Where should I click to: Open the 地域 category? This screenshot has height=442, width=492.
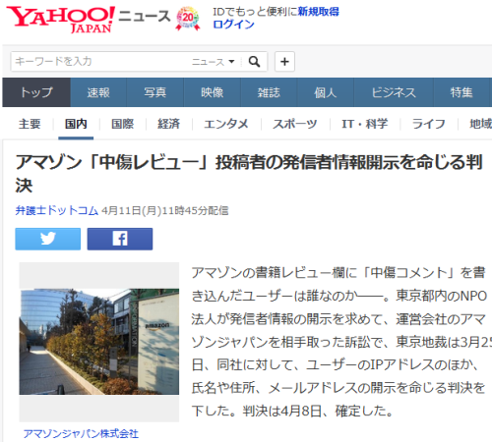pos(480,124)
